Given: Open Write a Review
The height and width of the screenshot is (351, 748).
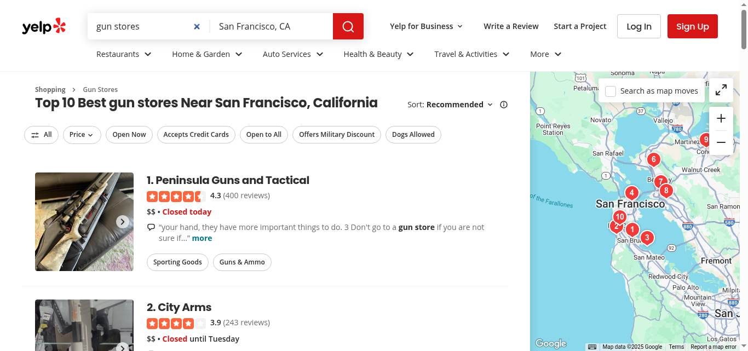Looking at the screenshot, I should pos(511,26).
